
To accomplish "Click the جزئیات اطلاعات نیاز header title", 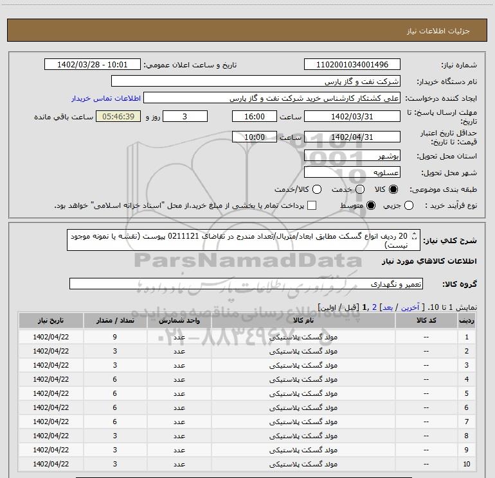I will click(438, 31).
